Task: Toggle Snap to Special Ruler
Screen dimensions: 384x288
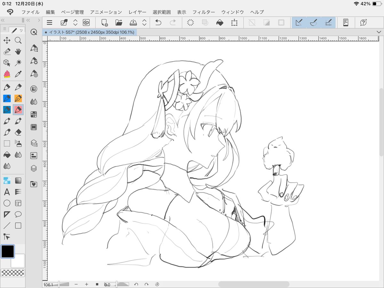Action: pyautogui.click(x=314, y=22)
